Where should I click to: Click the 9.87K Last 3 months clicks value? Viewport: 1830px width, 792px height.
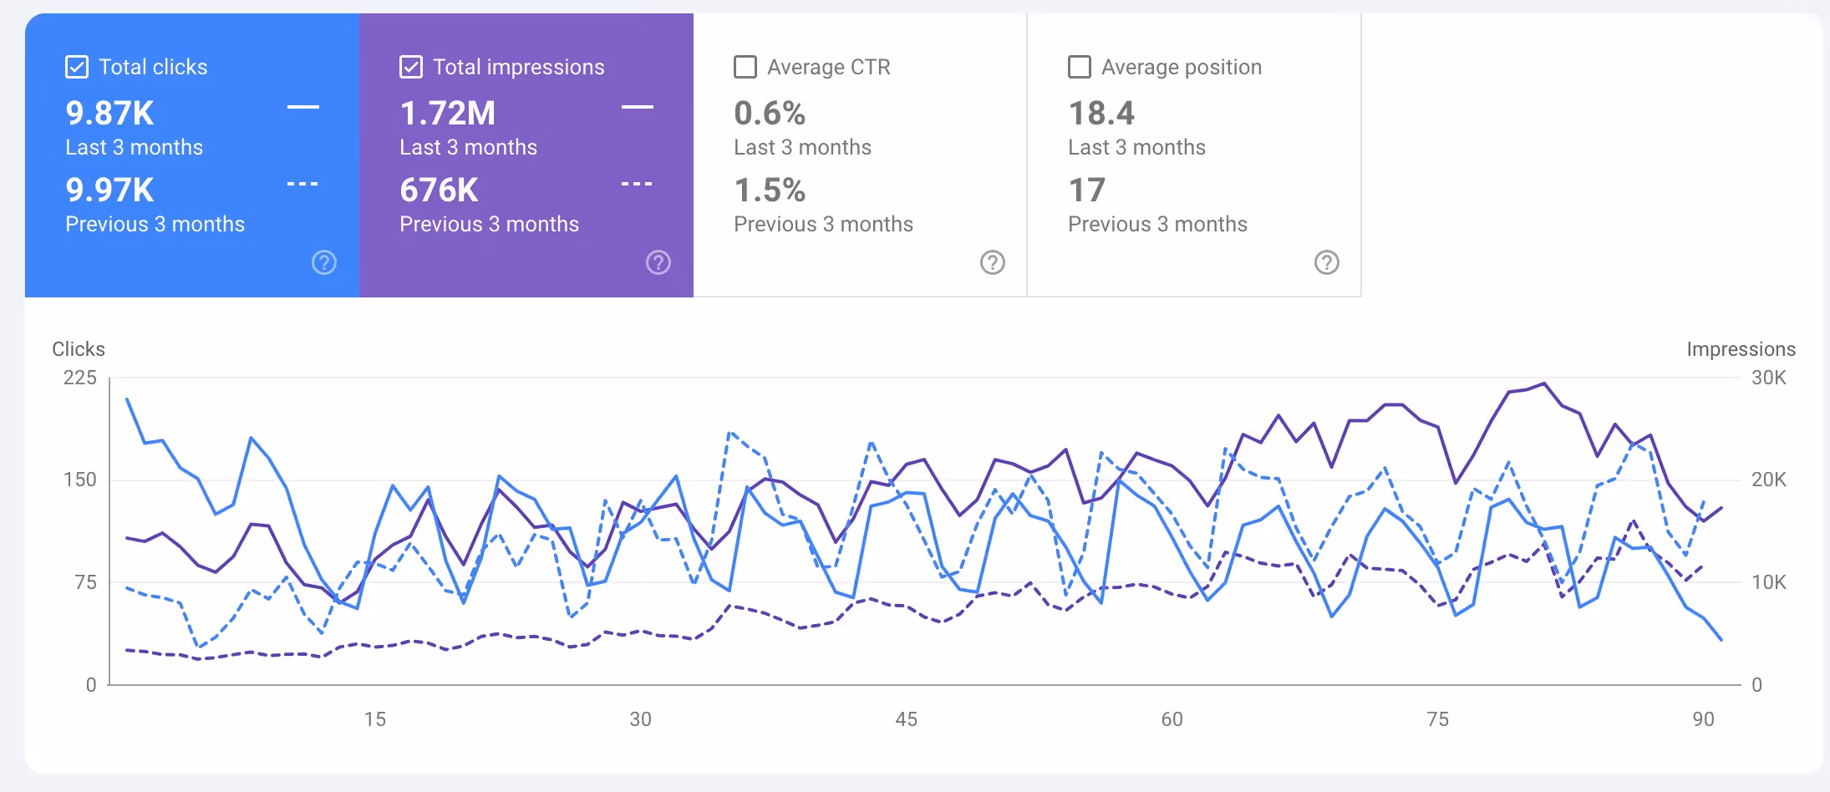click(x=109, y=112)
